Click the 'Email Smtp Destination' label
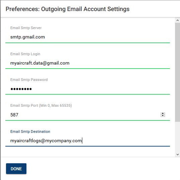Image resolution: width=180 pixels, height=180 pixels. 30,131
